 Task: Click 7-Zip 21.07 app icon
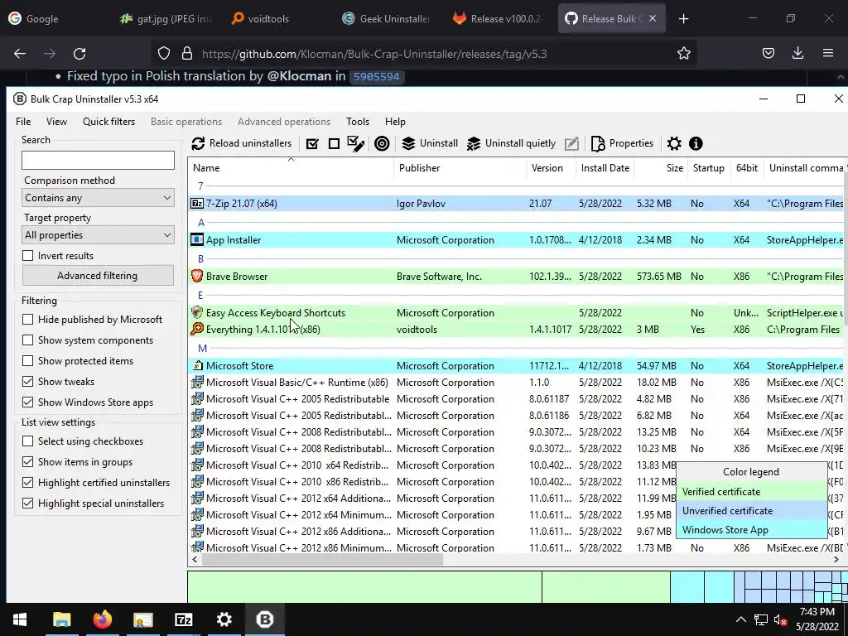(197, 204)
